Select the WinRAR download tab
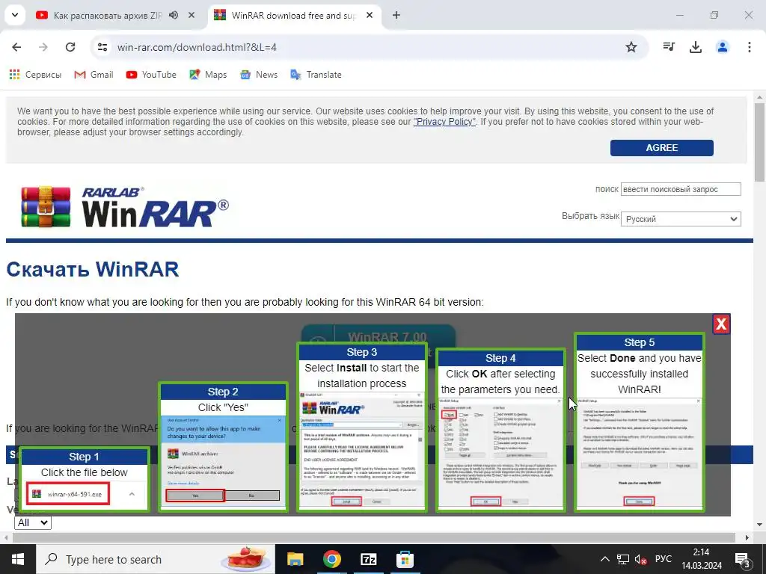The height and width of the screenshot is (574, 766). point(295,16)
